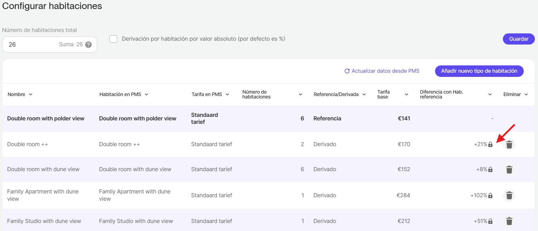Click Añadir nuevo tipo de habitación
This screenshot has height=231, width=538.
point(479,71)
